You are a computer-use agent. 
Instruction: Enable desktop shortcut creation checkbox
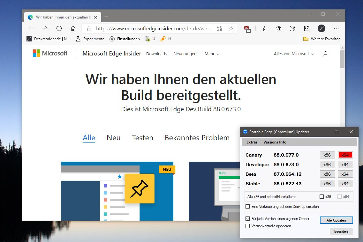pos(247,206)
